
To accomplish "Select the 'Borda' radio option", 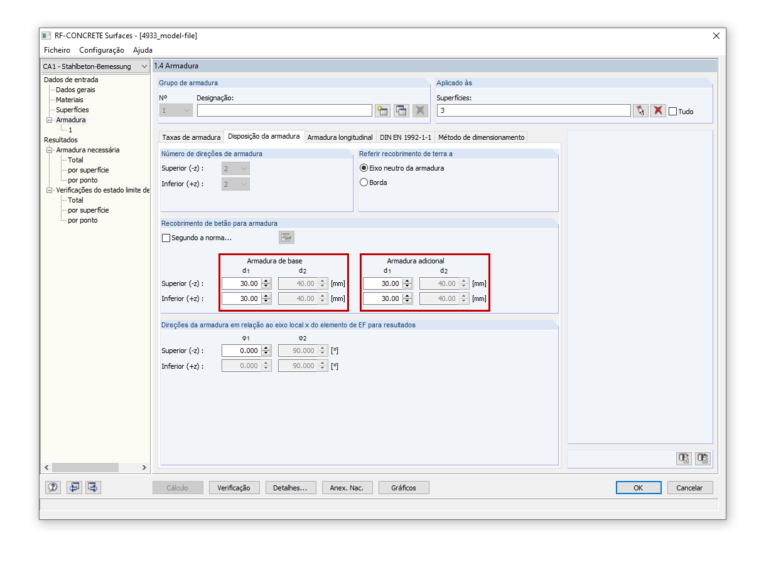I will [x=364, y=182].
